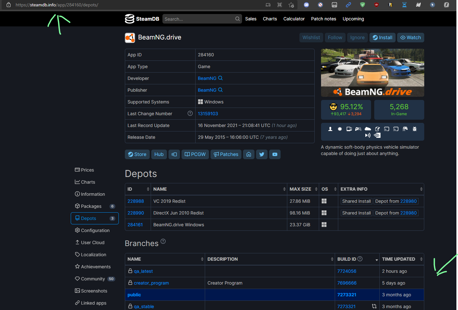Image resolution: width=458 pixels, height=310 pixels.
Task: Open the Patches button
Action: pyautogui.click(x=226, y=154)
